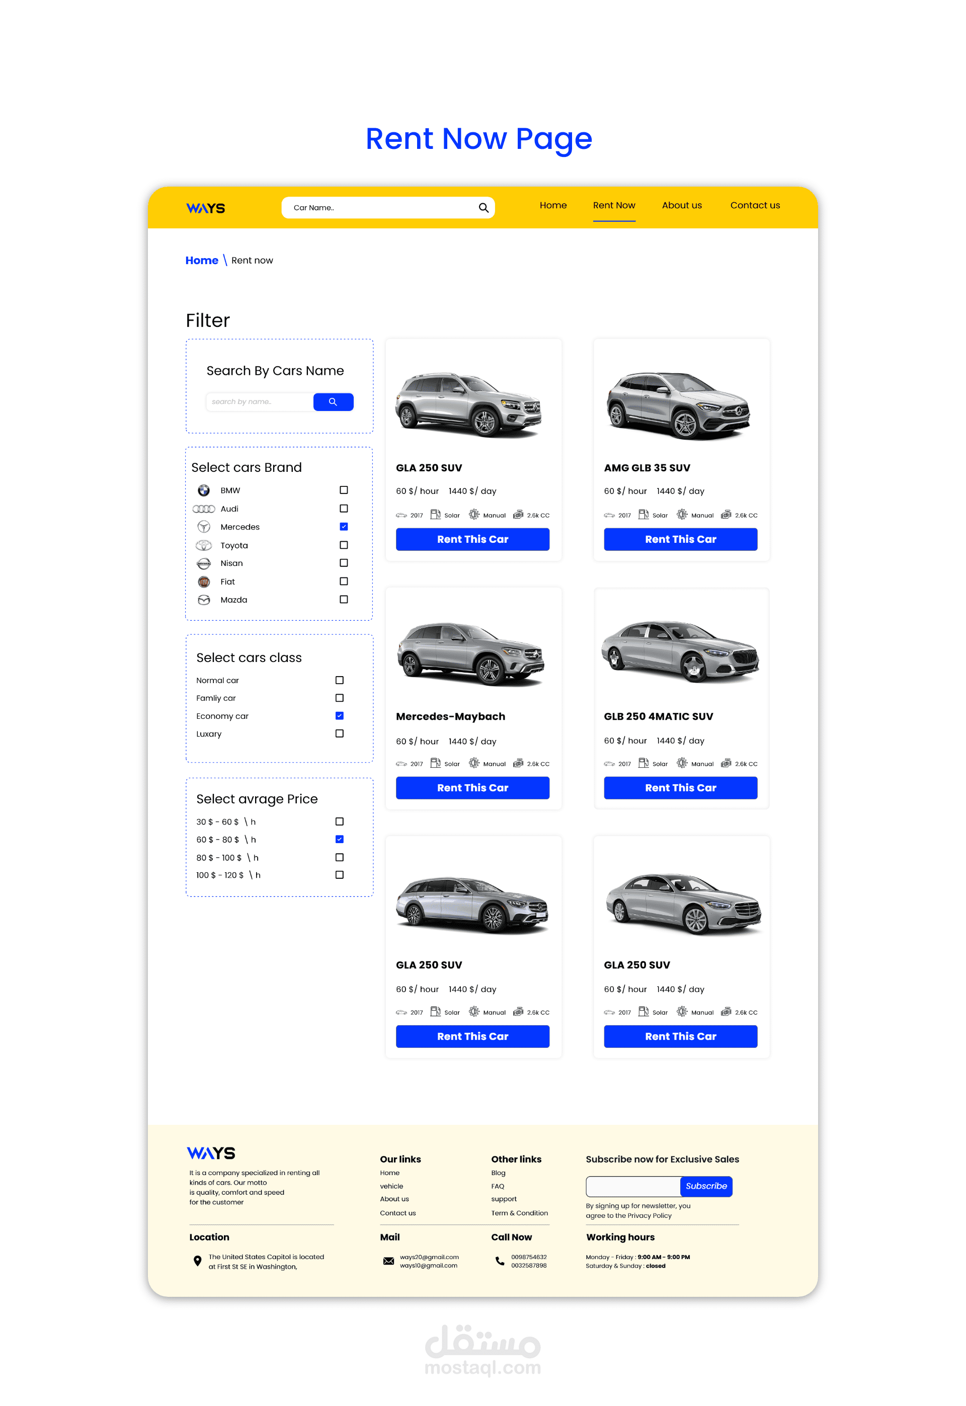Click the BMW brand logo icon
The image size is (966, 1406).
pos(204,490)
